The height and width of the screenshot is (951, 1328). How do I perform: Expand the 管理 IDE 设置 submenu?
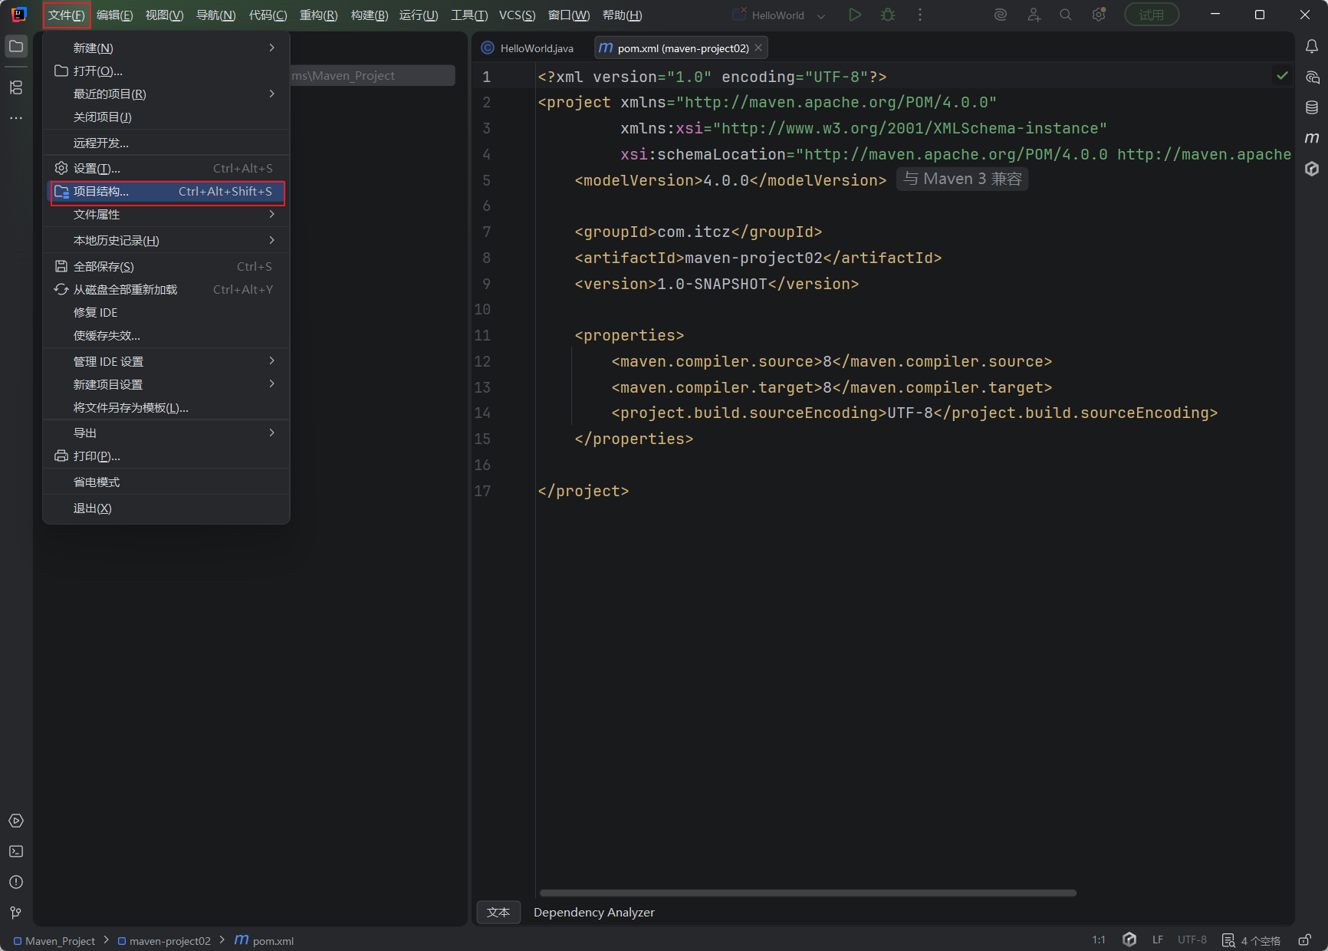(x=166, y=361)
